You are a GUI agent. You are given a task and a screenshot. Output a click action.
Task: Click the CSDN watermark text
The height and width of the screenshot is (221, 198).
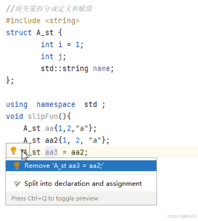click(x=182, y=216)
